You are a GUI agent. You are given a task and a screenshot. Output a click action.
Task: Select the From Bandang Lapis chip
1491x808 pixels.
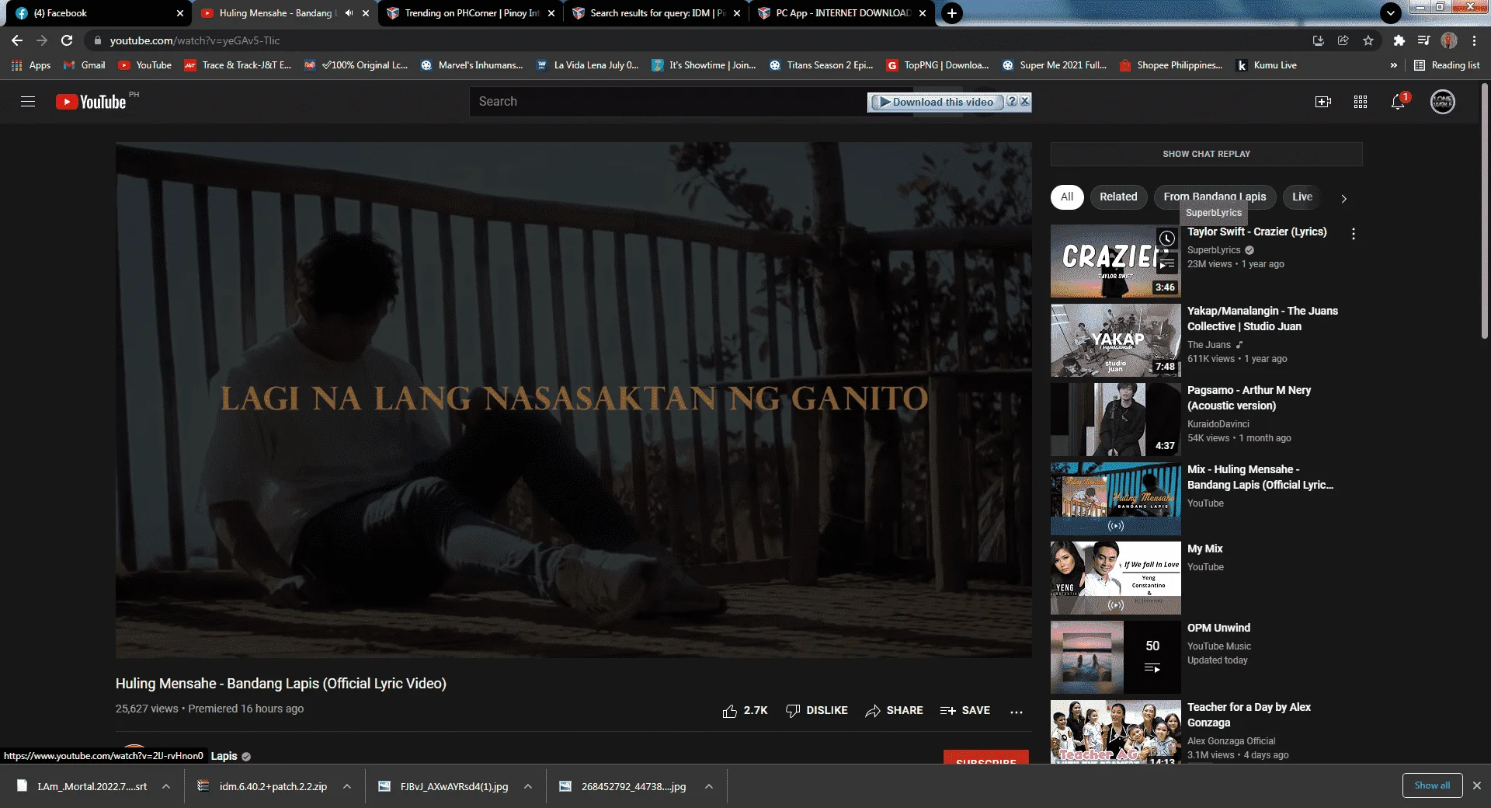tap(1215, 197)
